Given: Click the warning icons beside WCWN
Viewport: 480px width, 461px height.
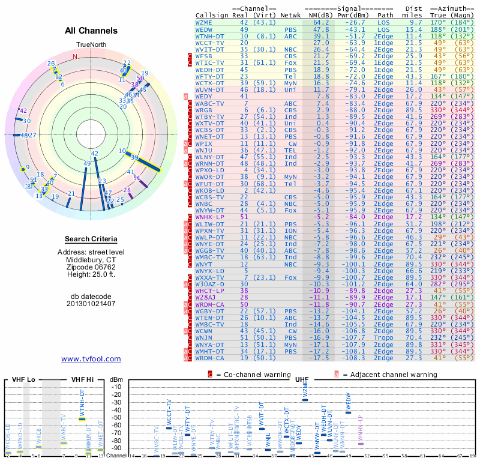Looking at the screenshot, I should (188, 331).
